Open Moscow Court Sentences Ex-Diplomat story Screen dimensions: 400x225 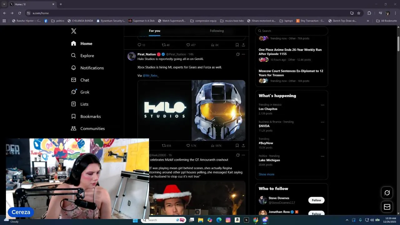291,73
